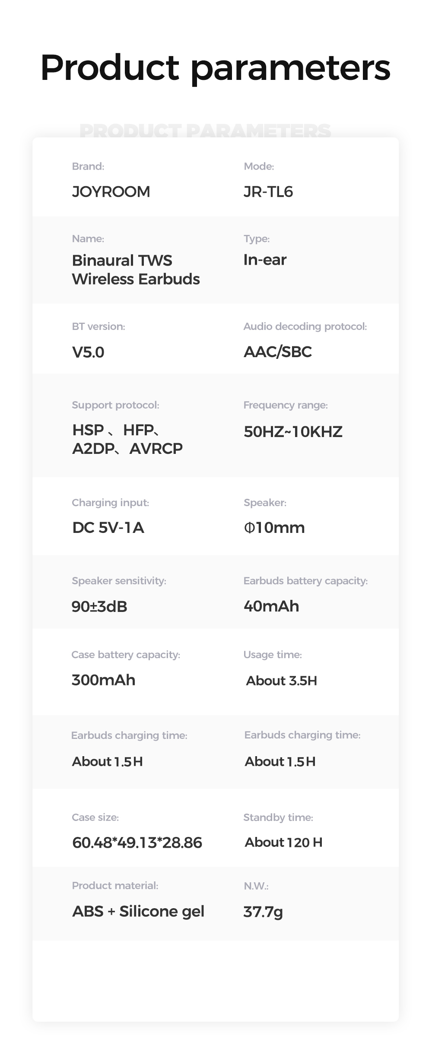Select the 300mAh case battery value
The width and height of the screenshot is (432, 1052).
tap(104, 680)
